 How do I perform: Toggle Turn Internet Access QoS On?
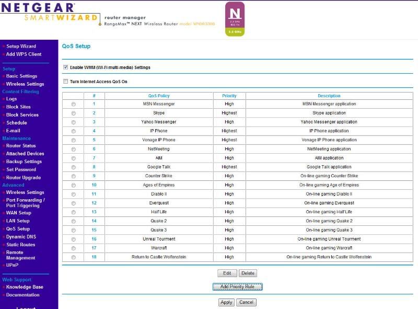[66, 82]
